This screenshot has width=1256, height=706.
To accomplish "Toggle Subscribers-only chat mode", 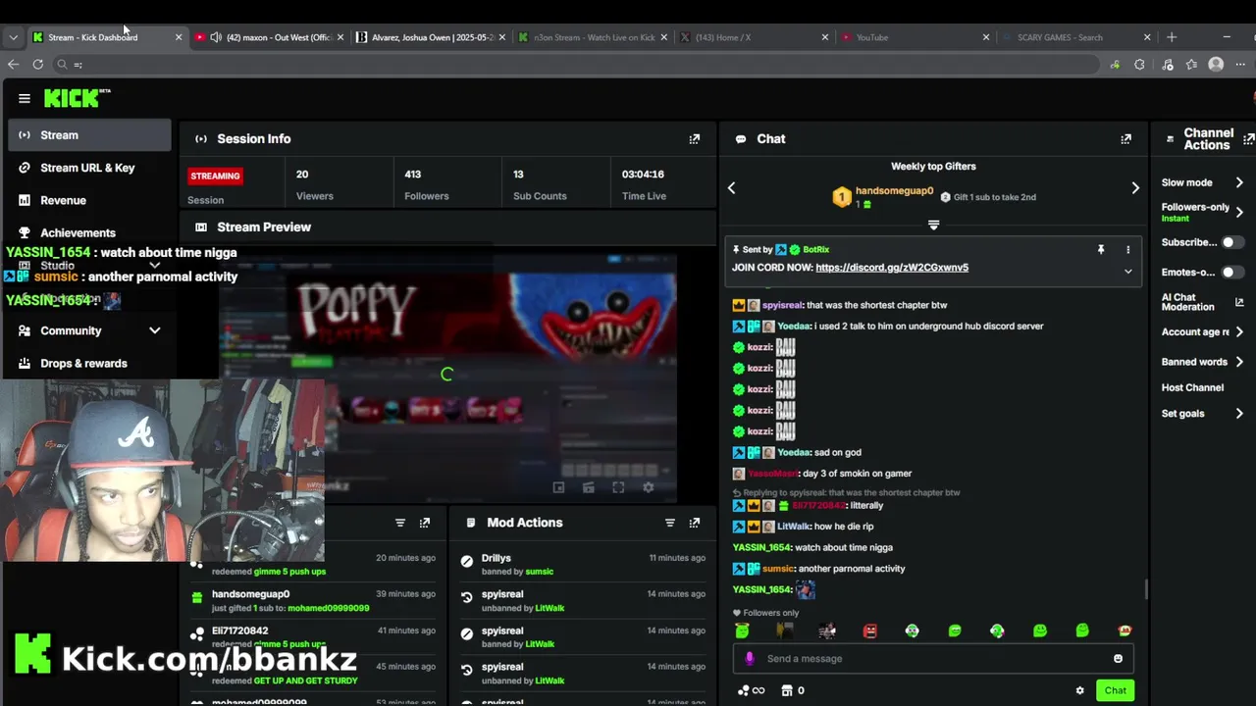I will click(x=1232, y=242).
